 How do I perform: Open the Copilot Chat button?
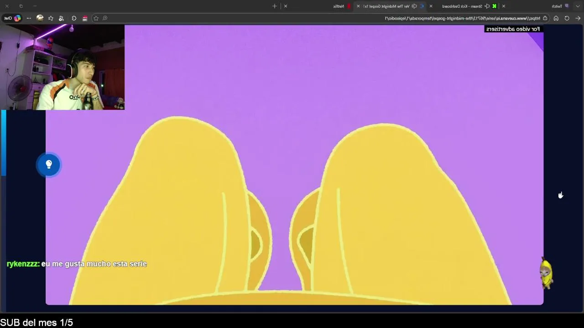13,18
